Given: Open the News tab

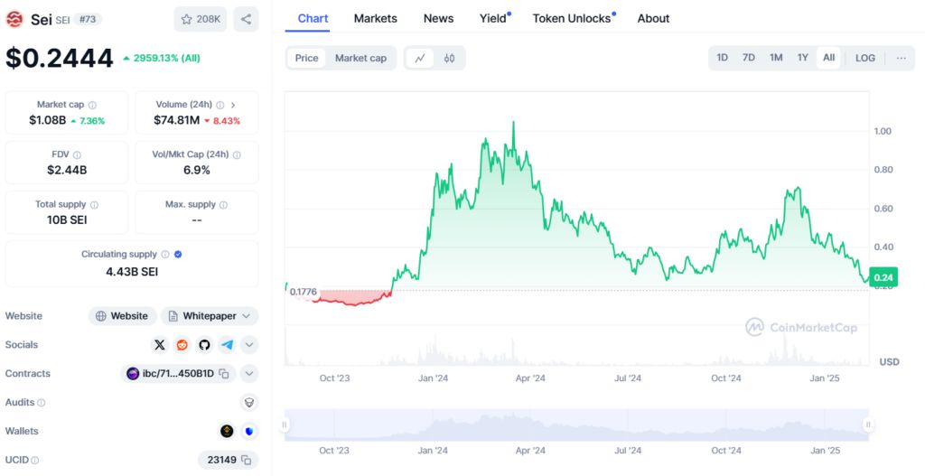Looking at the screenshot, I should pos(438,18).
